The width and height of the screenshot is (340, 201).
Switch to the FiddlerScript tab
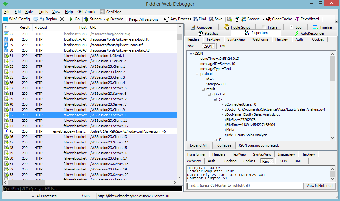[x=237, y=27]
